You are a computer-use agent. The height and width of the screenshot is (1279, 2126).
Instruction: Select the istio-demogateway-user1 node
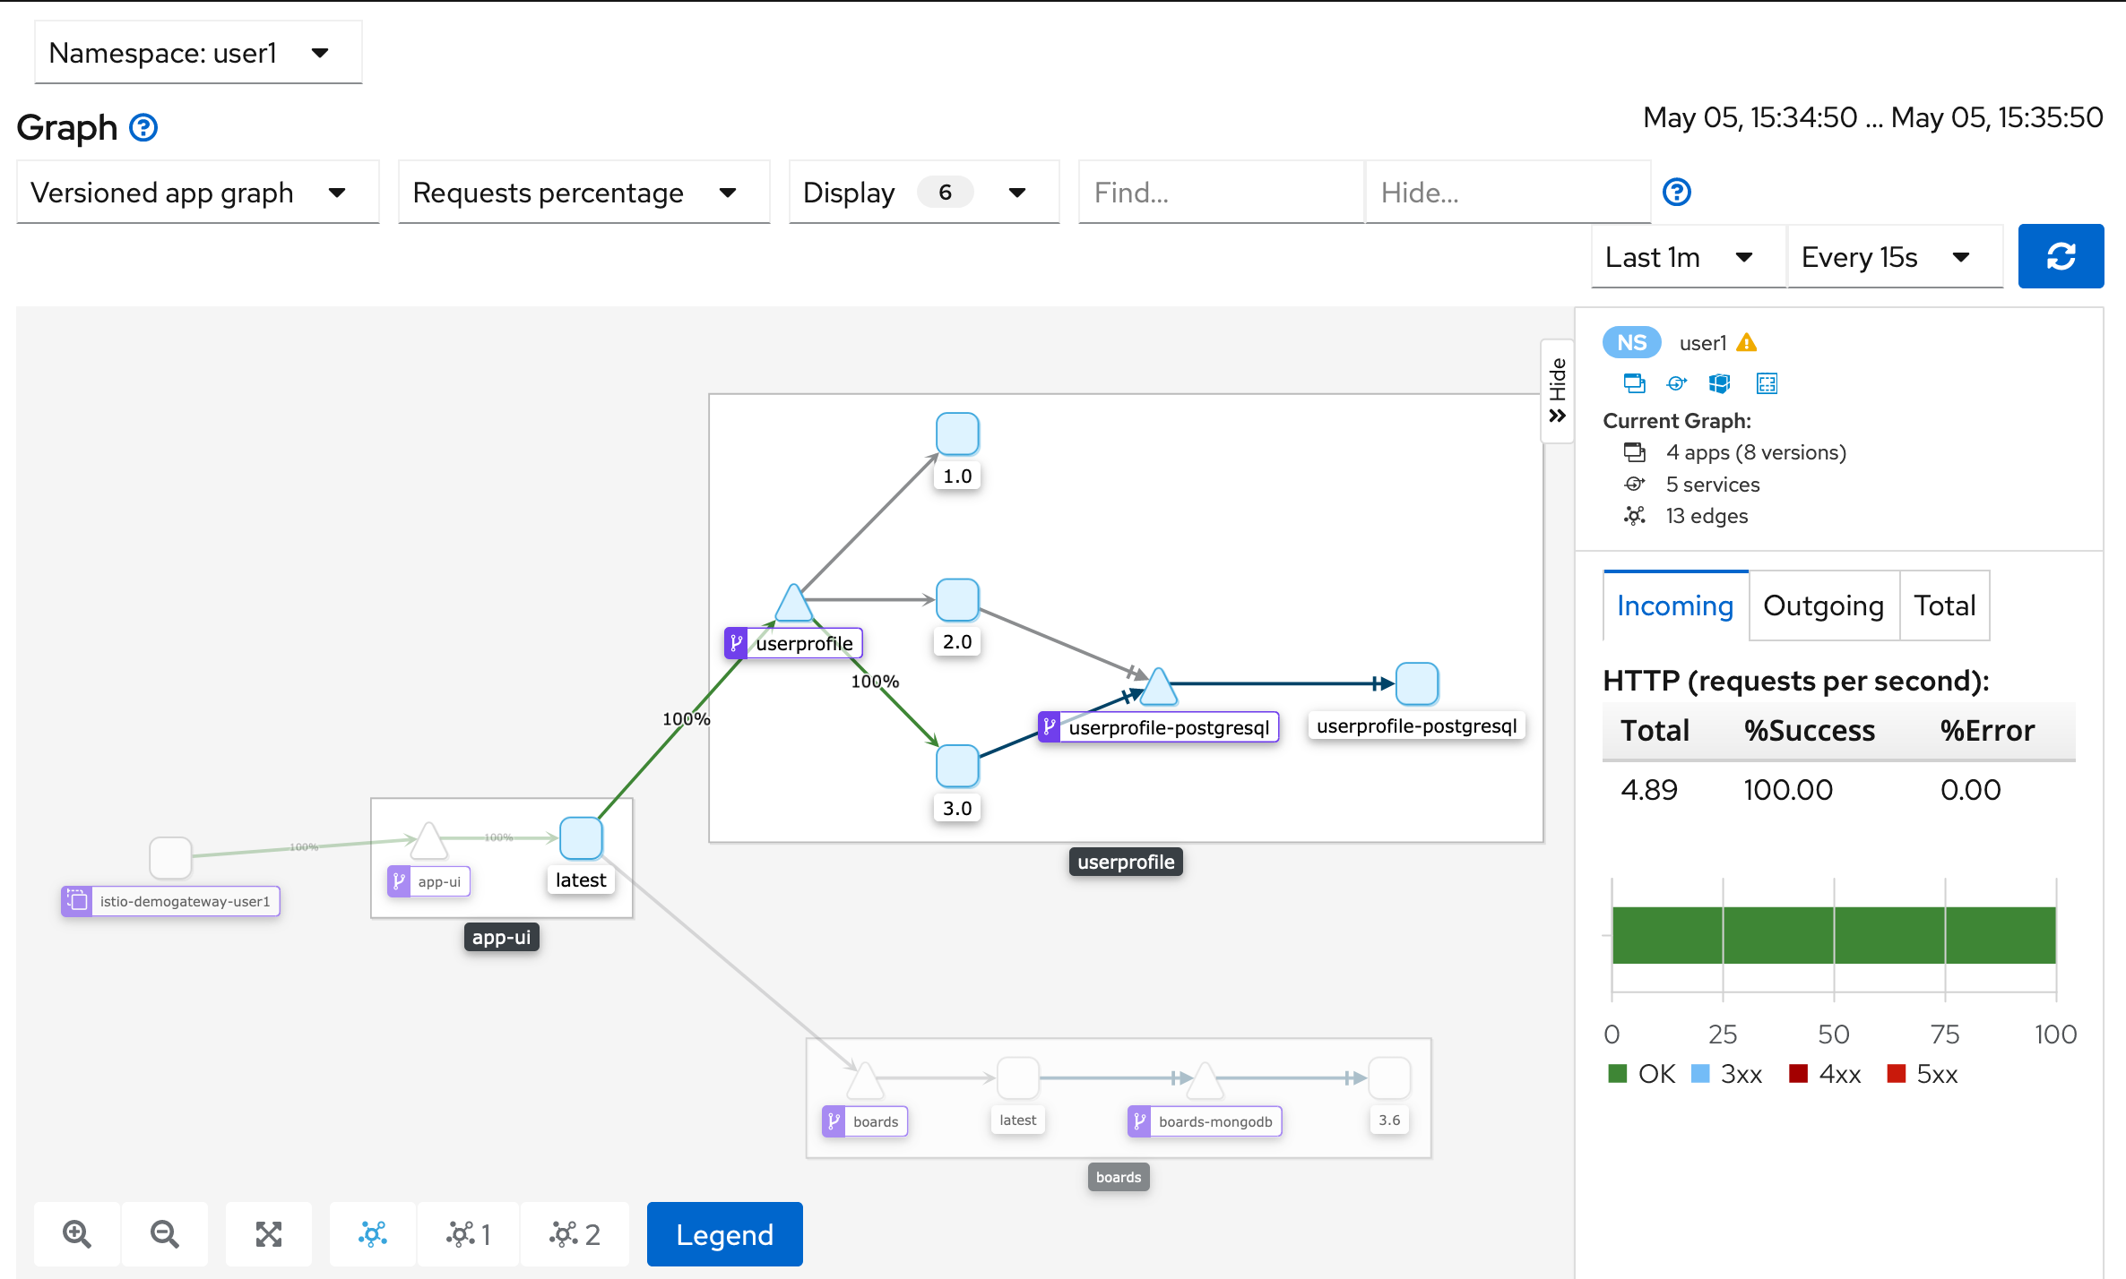point(170,858)
